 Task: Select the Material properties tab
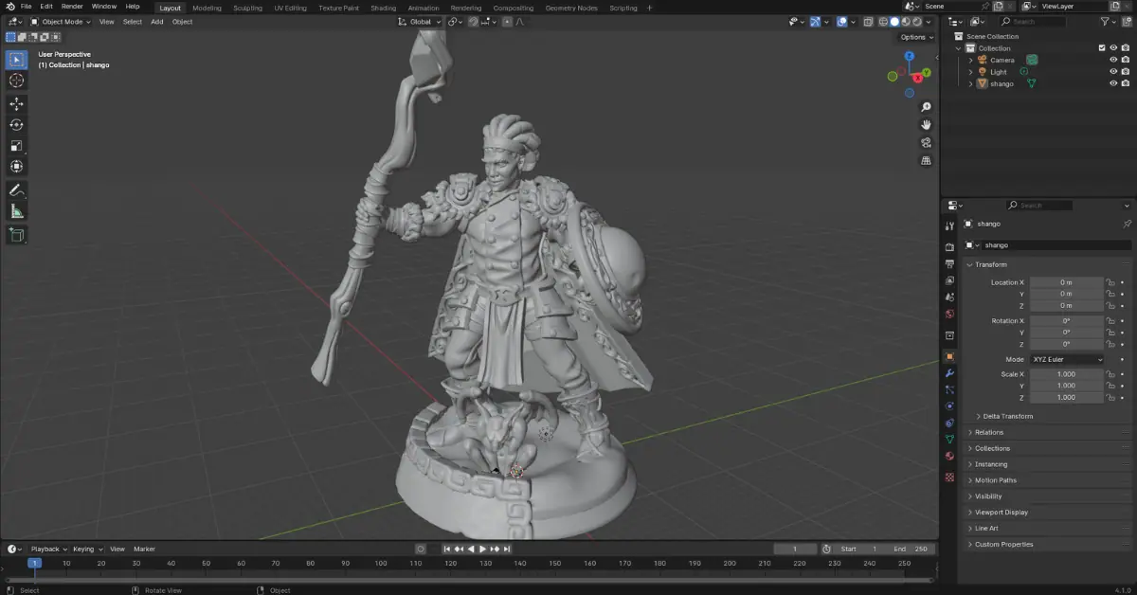coord(949,456)
